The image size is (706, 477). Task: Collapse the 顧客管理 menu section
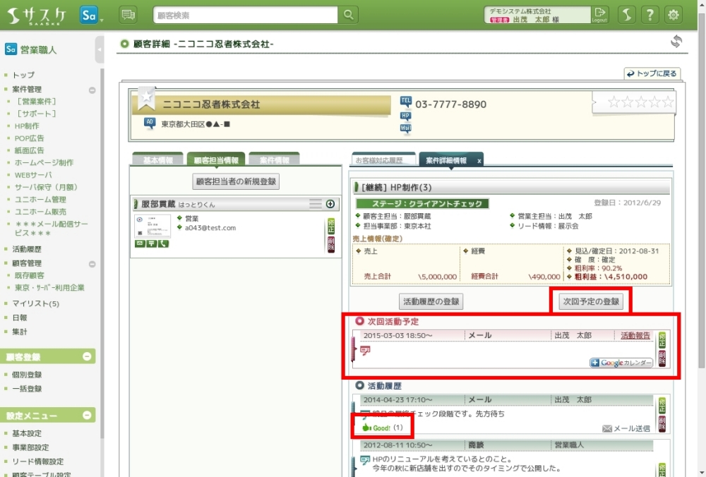click(92, 264)
